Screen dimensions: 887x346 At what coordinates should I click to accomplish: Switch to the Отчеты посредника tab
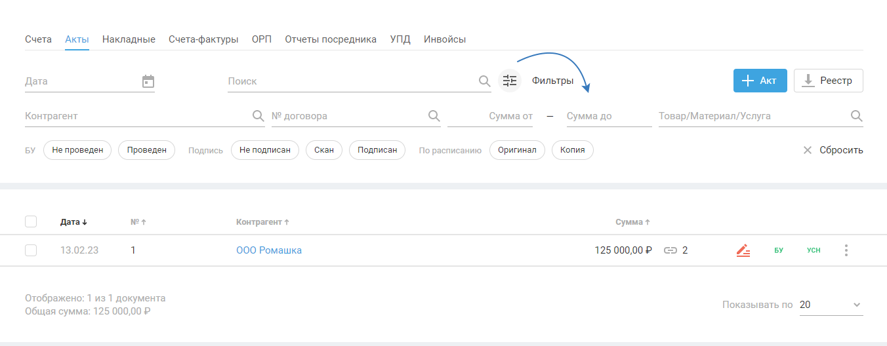coord(331,39)
